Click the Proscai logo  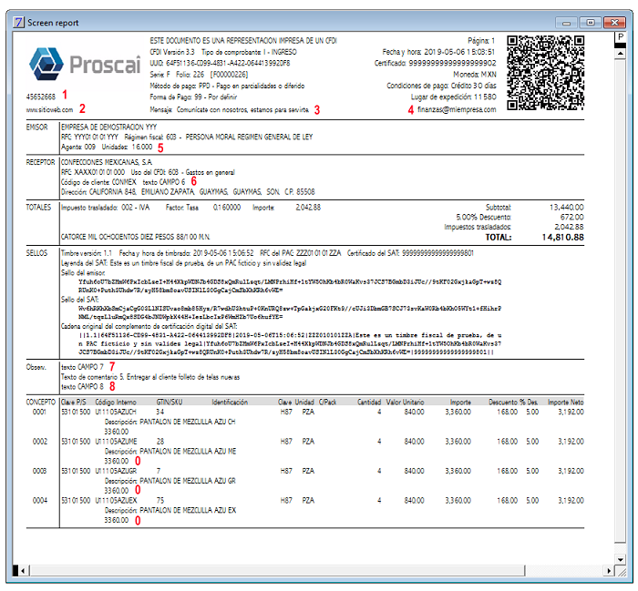pyautogui.click(x=85, y=65)
